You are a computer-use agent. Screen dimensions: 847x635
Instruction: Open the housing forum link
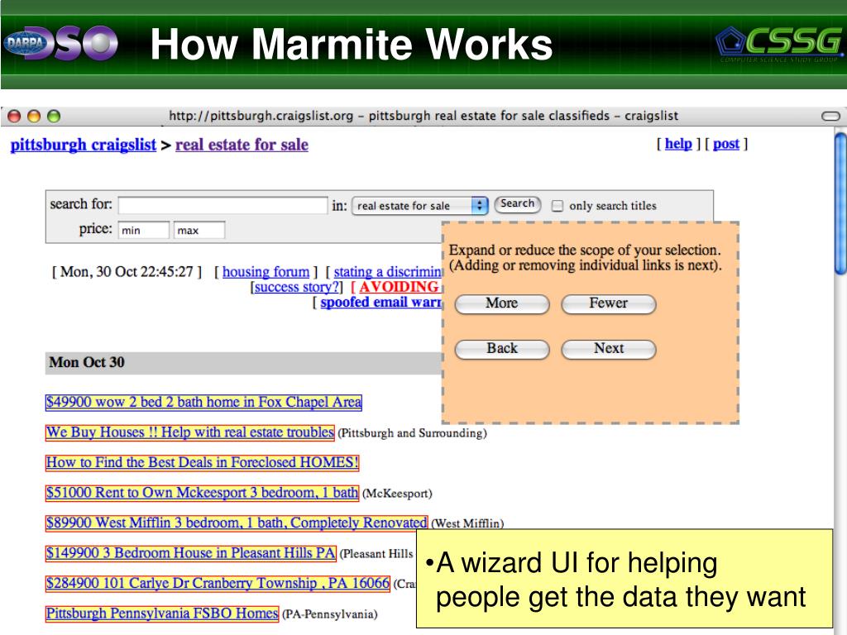point(266,271)
